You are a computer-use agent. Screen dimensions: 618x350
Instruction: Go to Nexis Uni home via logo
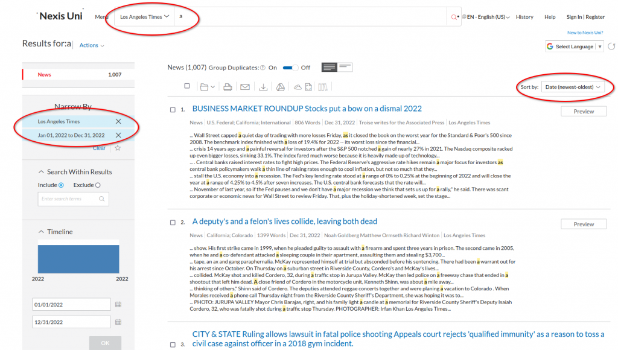(x=60, y=16)
